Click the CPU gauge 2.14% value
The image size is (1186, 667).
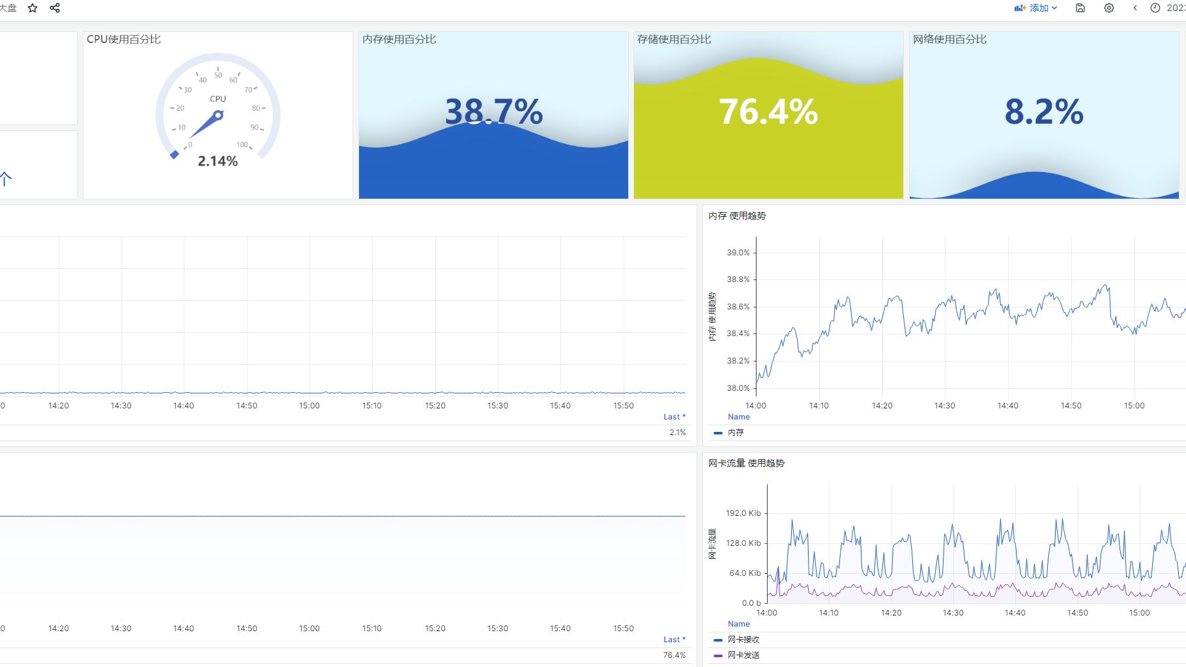point(218,161)
